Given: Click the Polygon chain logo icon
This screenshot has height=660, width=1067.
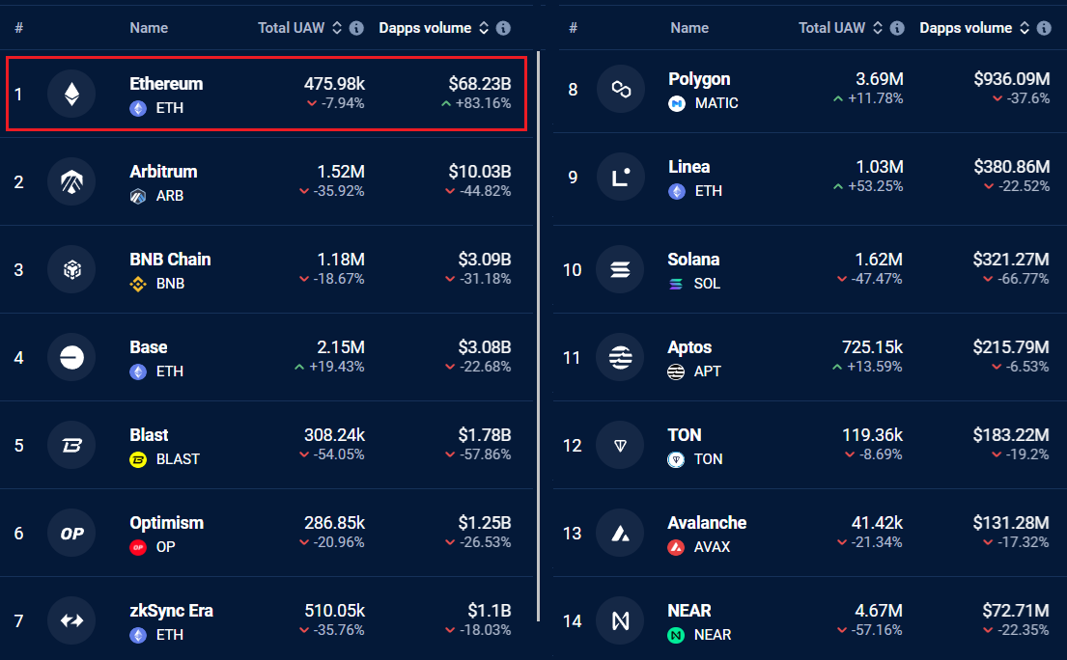Looking at the screenshot, I should pyautogui.click(x=621, y=89).
